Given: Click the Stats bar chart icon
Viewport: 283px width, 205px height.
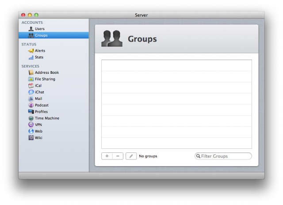Looking at the screenshot, I should pyautogui.click(x=31, y=57).
